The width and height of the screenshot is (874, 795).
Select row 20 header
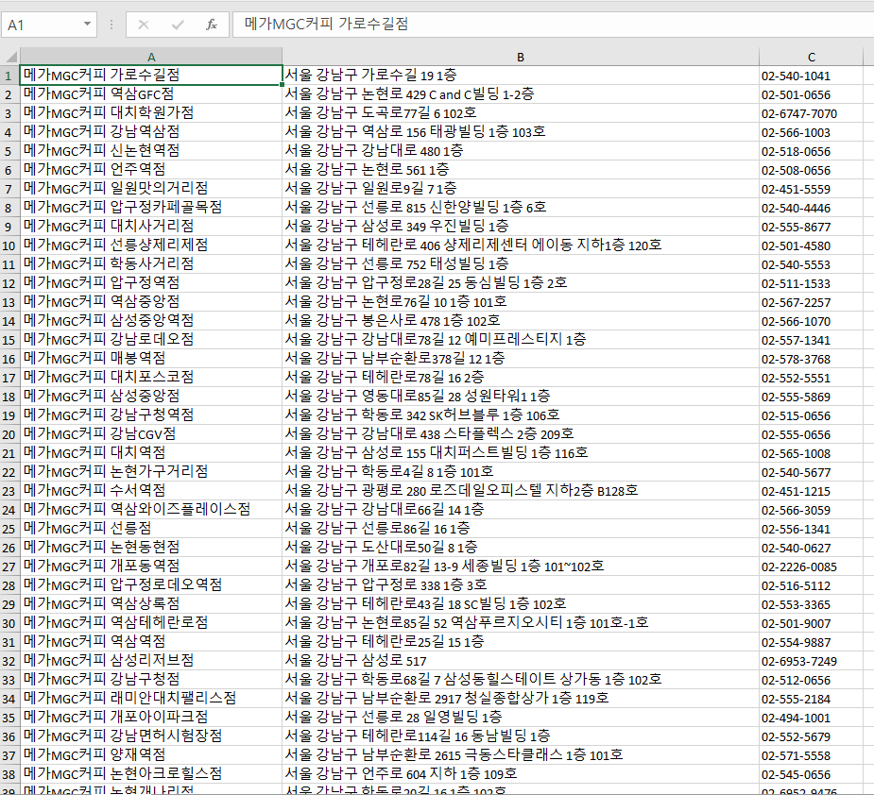[9, 434]
